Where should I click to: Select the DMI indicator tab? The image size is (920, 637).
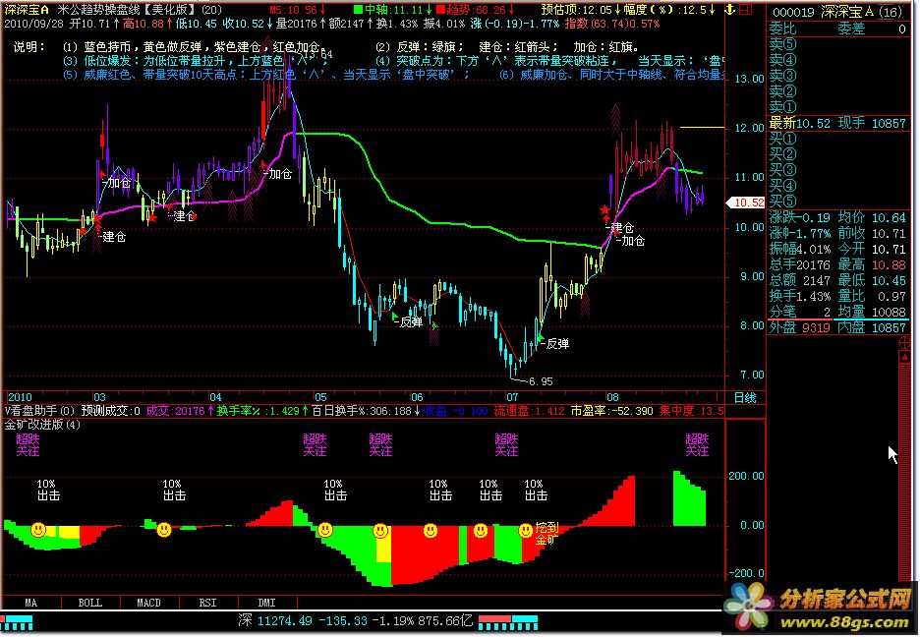267,603
